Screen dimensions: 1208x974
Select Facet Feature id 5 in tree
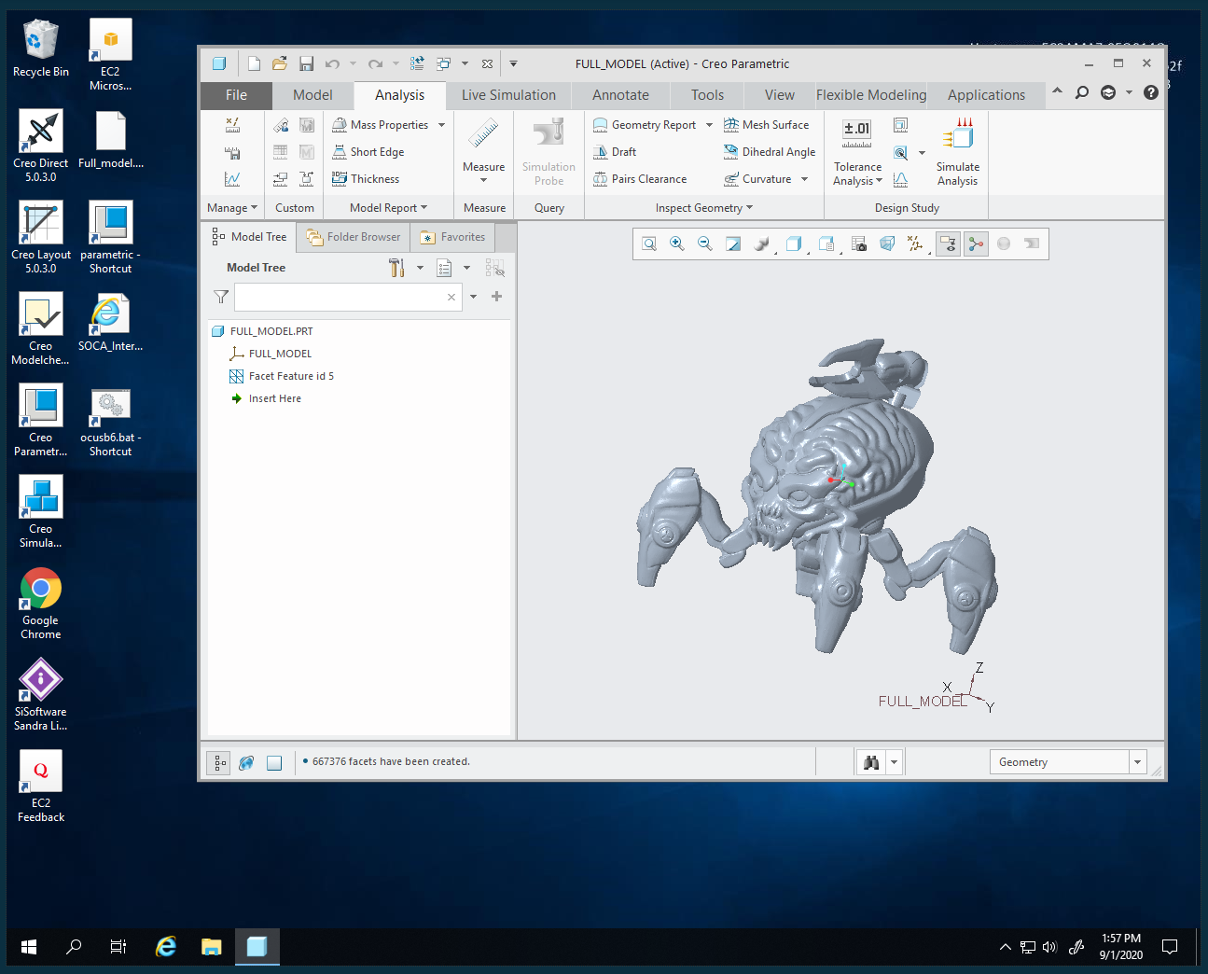click(290, 376)
